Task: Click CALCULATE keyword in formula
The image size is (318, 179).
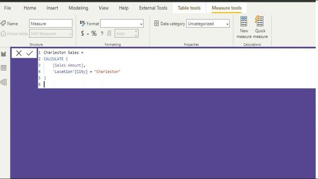Action: 54,59
